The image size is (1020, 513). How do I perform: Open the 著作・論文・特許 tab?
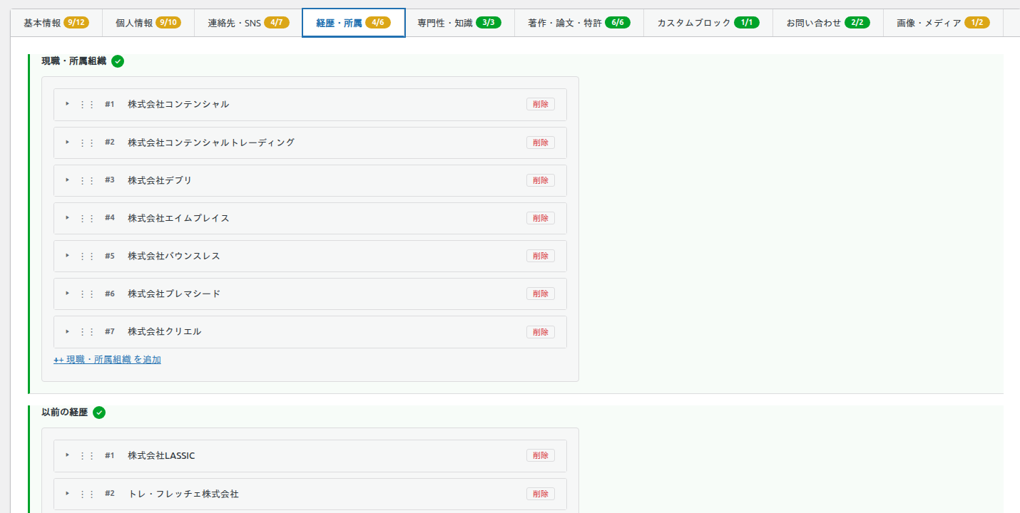click(580, 23)
